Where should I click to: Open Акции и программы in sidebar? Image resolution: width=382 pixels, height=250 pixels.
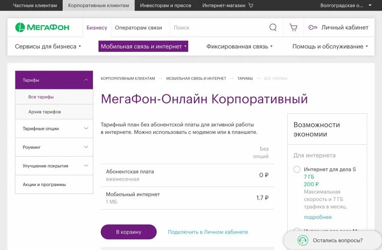click(54, 184)
